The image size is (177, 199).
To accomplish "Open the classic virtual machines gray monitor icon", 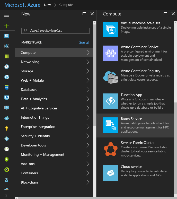I will (x=7, y=108).
